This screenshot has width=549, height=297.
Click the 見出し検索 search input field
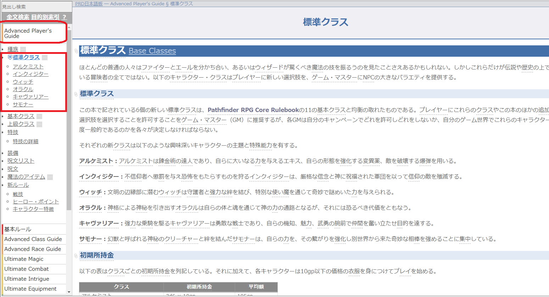click(x=35, y=7)
